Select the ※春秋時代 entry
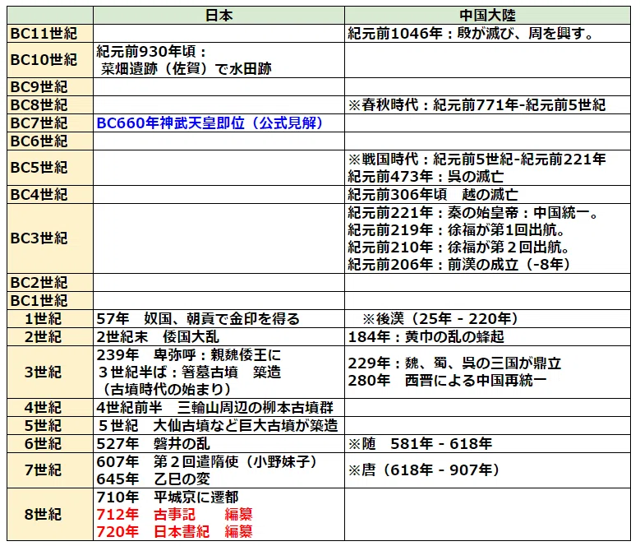 click(x=477, y=105)
